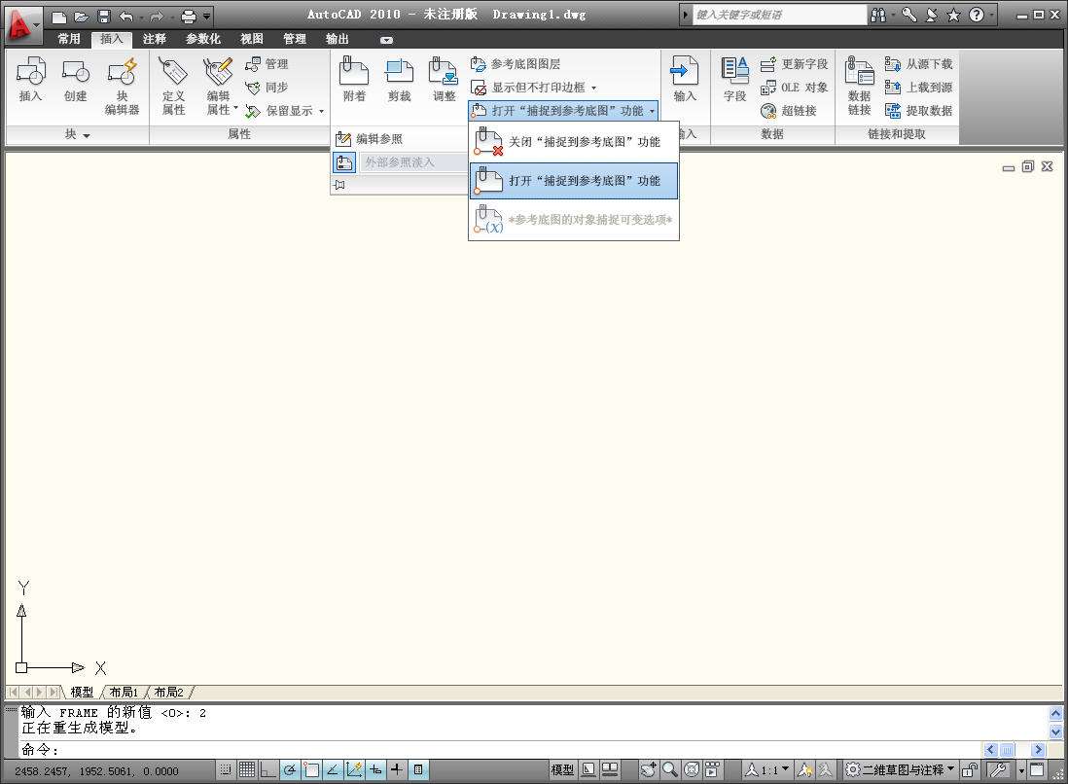Click 参考底图图层 Underlay Layers

516,64
